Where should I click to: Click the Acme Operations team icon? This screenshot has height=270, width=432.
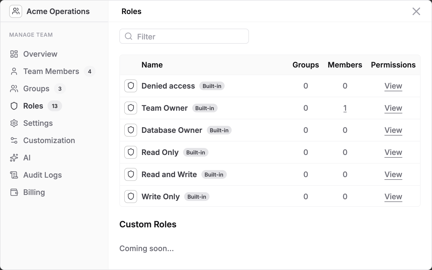point(16,11)
